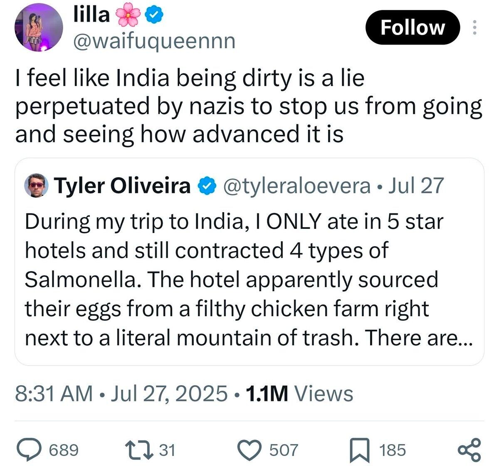Image resolution: width=499 pixels, height=475 pixels.
Task: Click the lilla display name
Action: [91, 15]
